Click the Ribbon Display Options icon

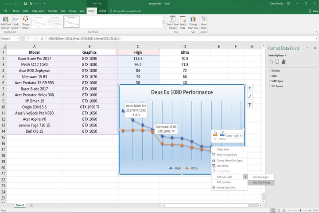point(288,4)
